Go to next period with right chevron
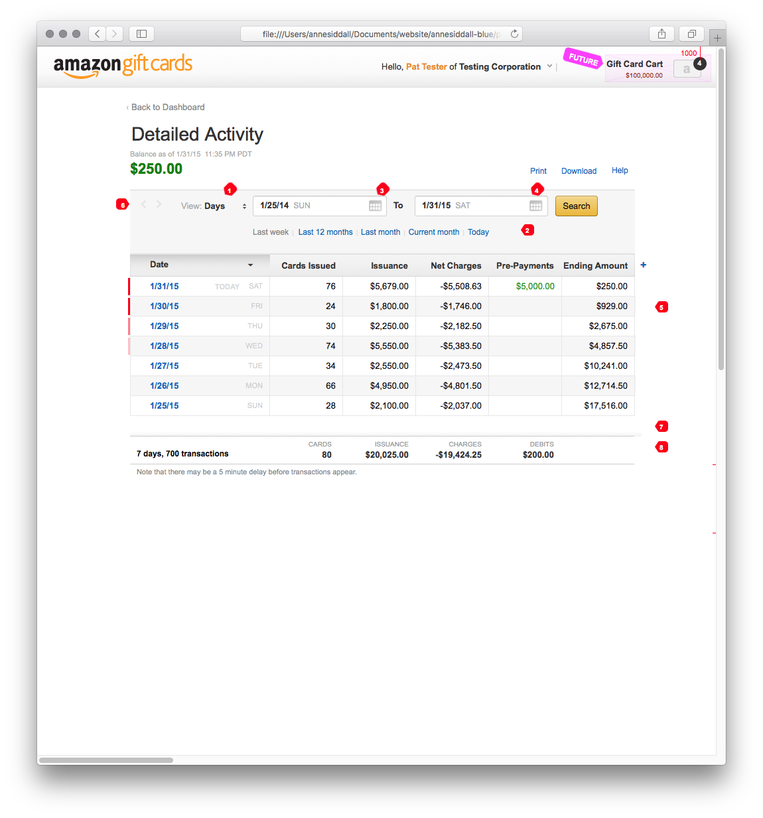This screenshot has height=818, width=763. point(159,204)
